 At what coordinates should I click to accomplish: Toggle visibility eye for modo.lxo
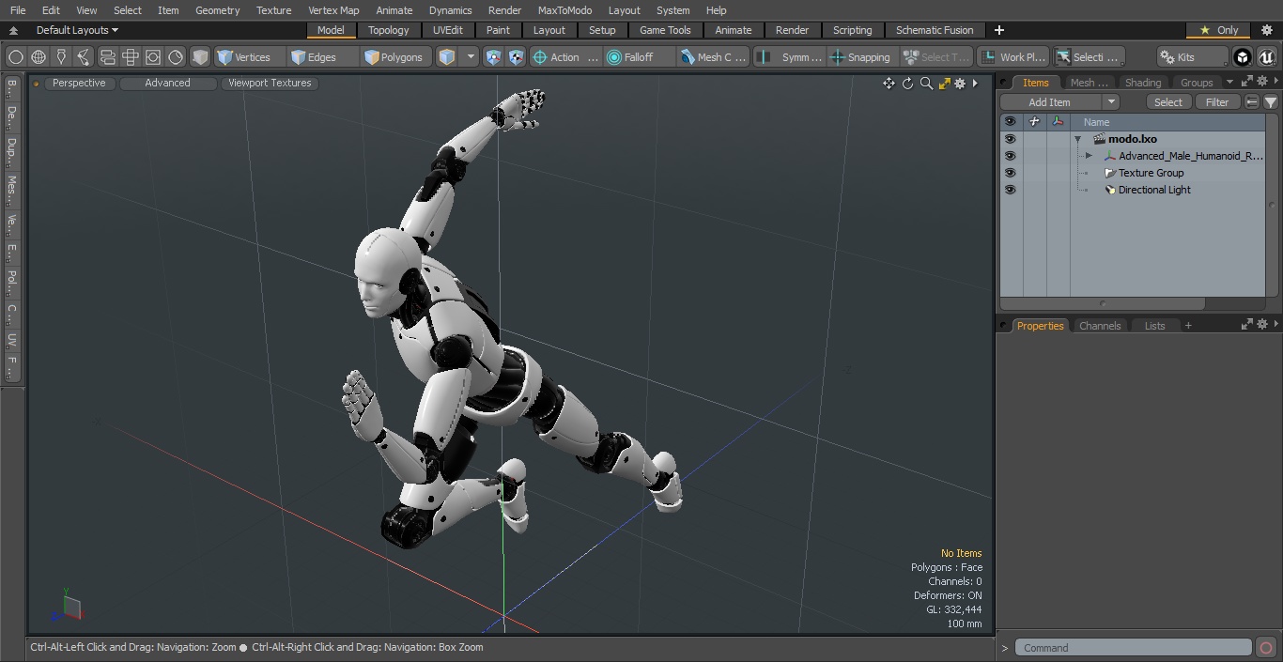(1010, 139)
